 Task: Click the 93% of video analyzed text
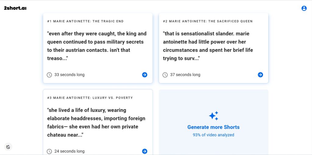tap(214, 135)
